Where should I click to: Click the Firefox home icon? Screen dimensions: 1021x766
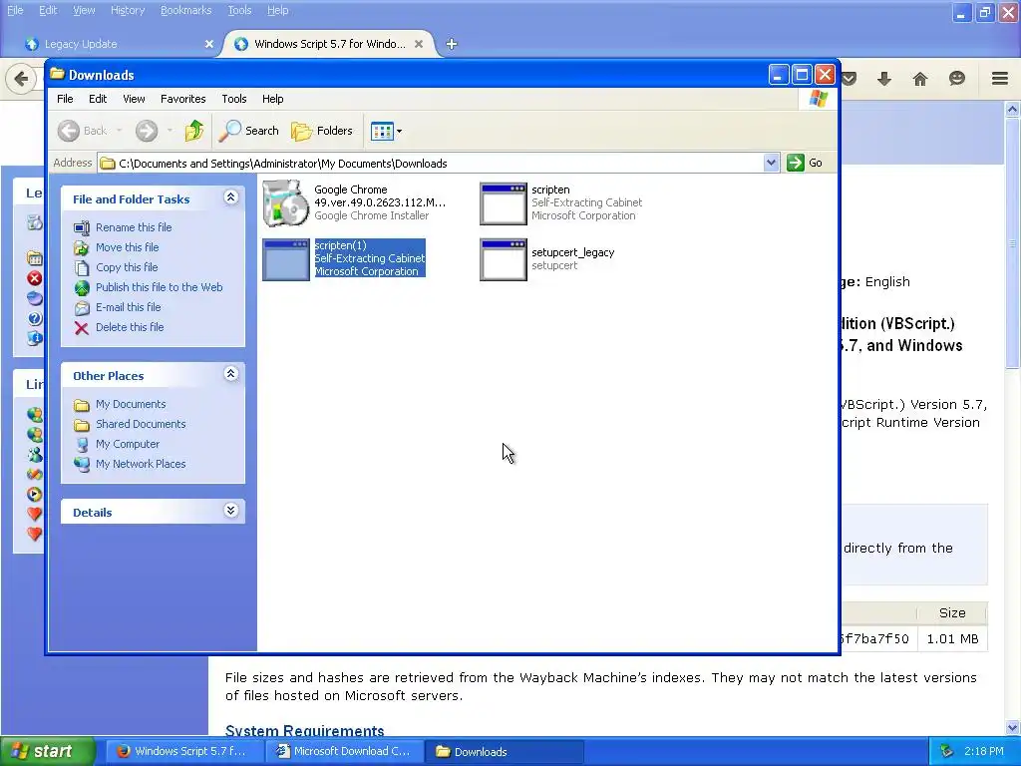coord(920,79)
